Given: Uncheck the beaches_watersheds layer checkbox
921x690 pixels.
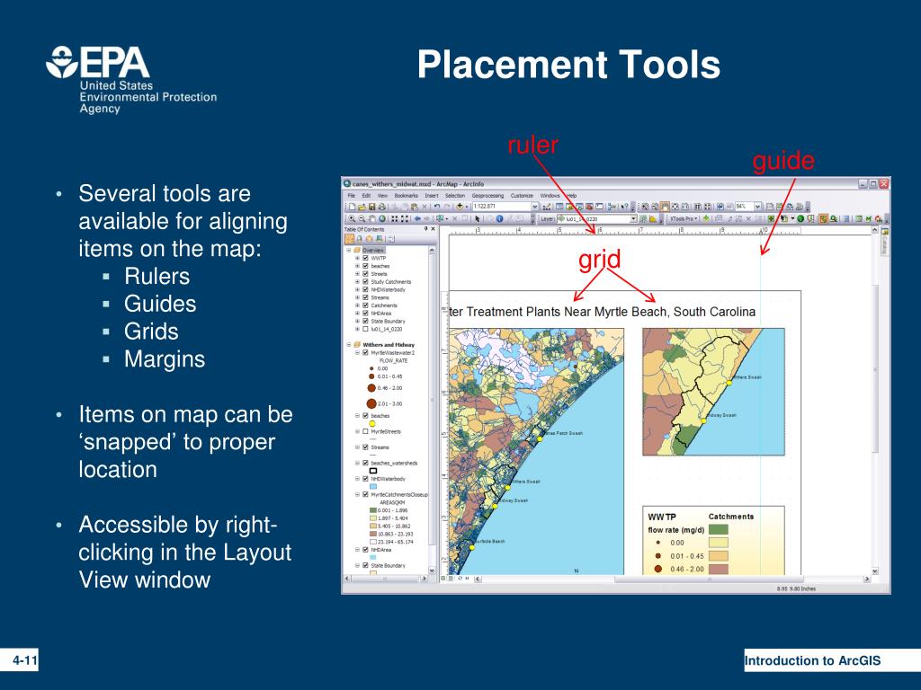Looking at the screenshot, I should tap(365, 463).
